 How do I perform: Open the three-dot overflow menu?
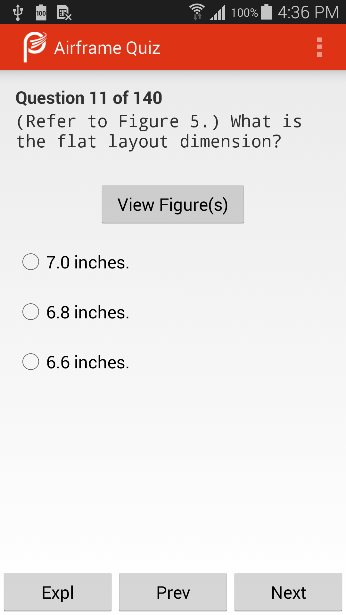319,47
